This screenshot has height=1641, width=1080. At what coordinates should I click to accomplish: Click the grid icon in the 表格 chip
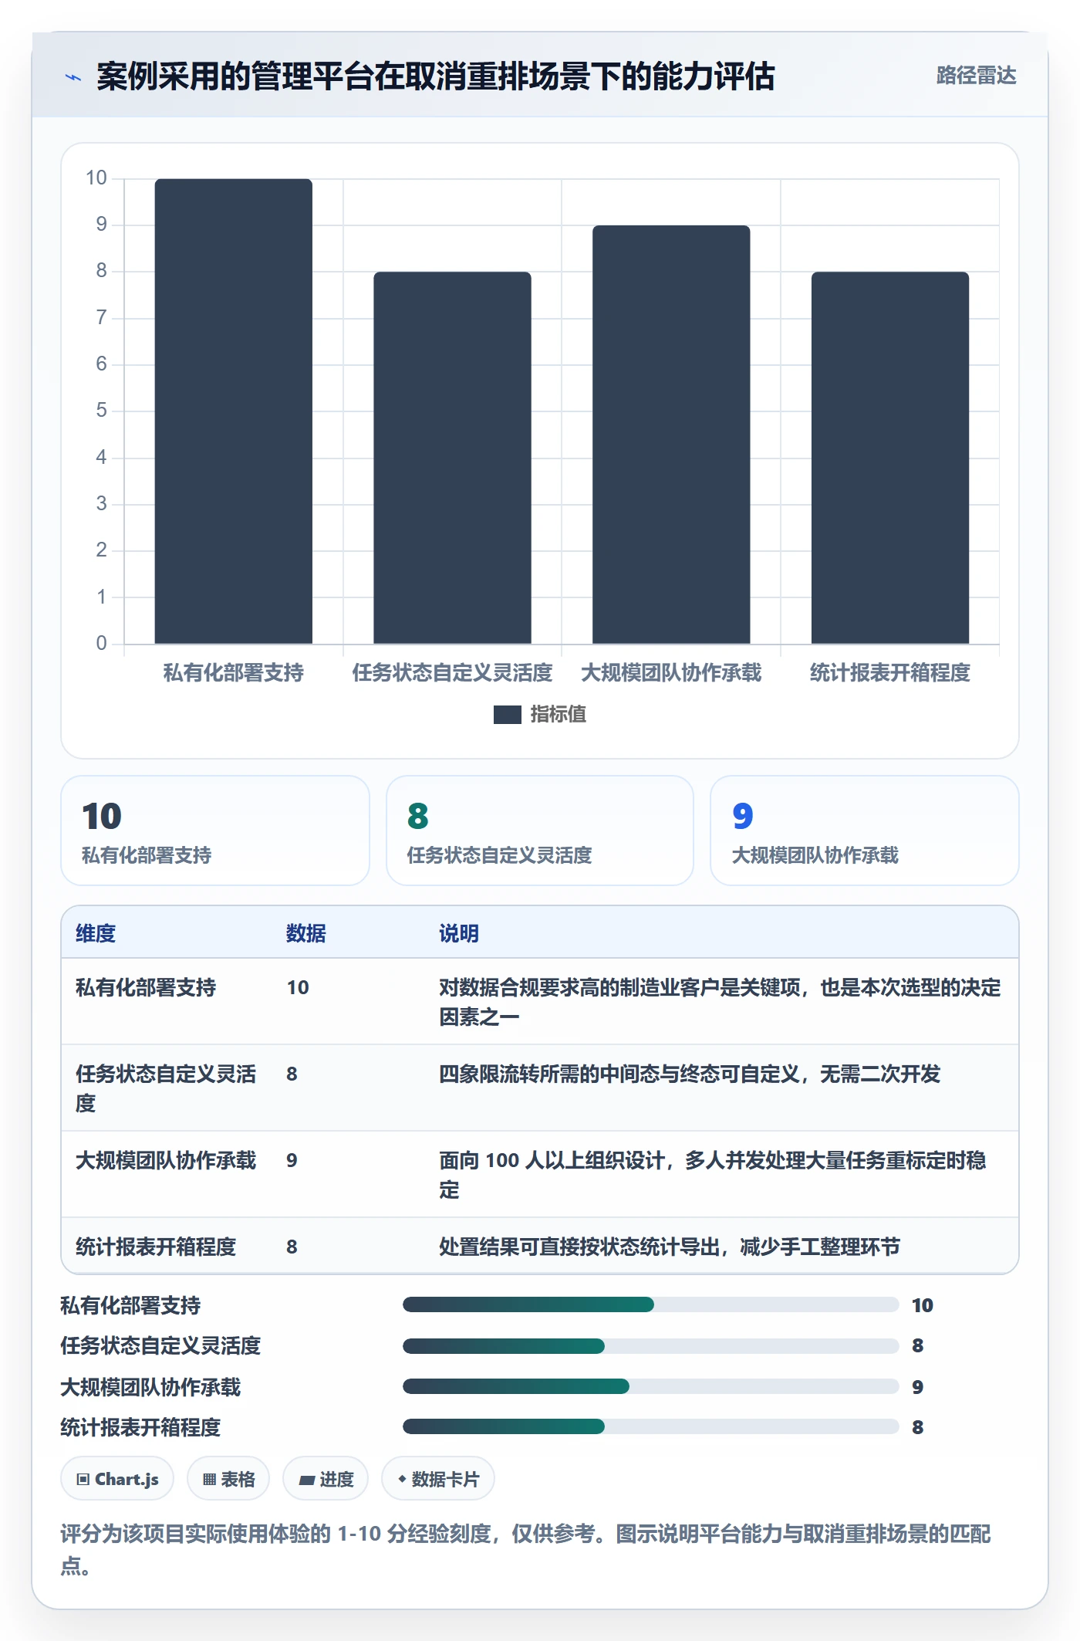pyautogui.click(x=209, y=1480)
